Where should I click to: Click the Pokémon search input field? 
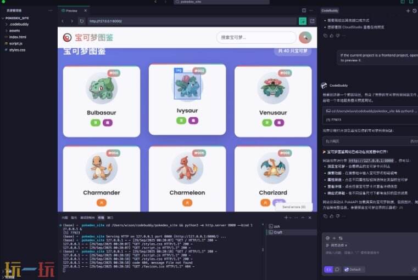click(256, 37)
